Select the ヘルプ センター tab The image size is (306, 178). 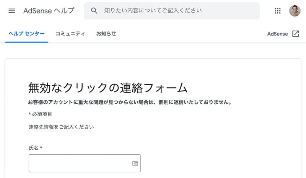coord(26,34)
